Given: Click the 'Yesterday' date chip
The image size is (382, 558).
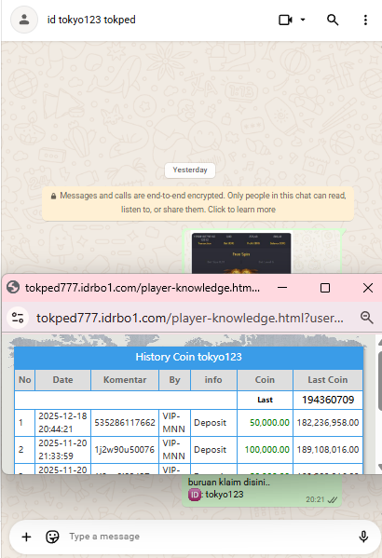Looking at the screenshot, I should click(190, 170).
